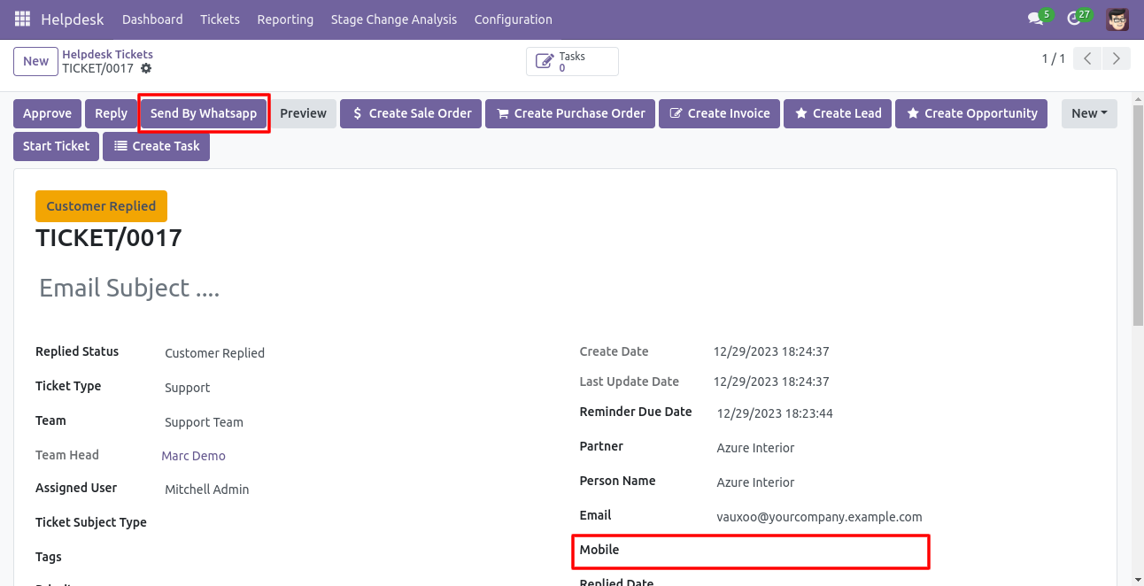Screen dimensions: 1144x586
Task: Open the Tasks 0 smart button
Action: click(x=572, y=62)
